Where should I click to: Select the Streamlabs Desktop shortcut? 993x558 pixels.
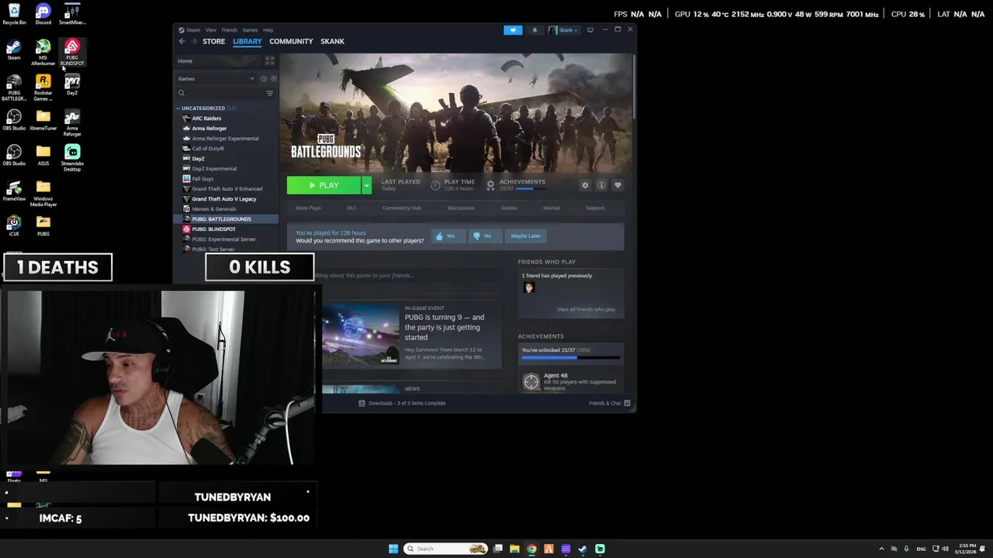pos(72,157)
